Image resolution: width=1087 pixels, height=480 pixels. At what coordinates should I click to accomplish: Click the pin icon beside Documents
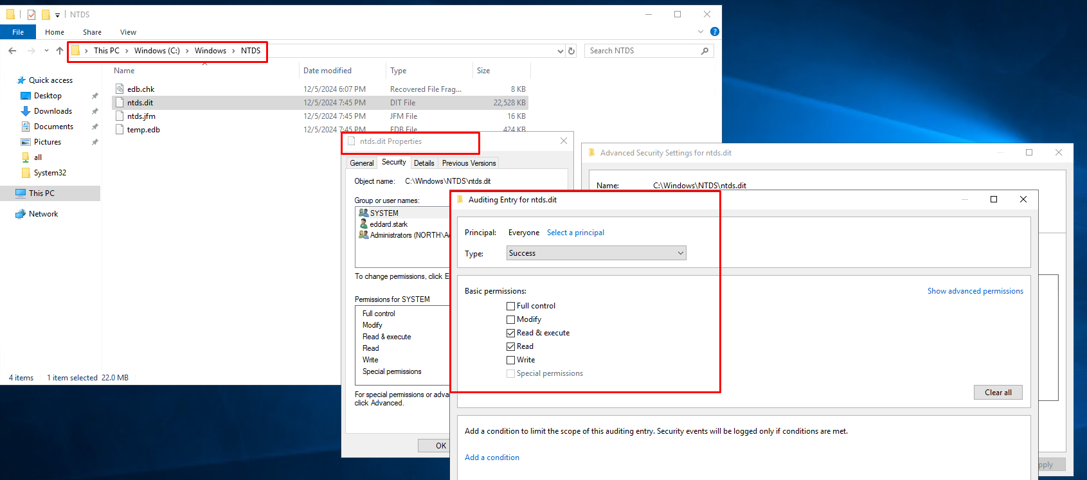(x=94, y=127)
